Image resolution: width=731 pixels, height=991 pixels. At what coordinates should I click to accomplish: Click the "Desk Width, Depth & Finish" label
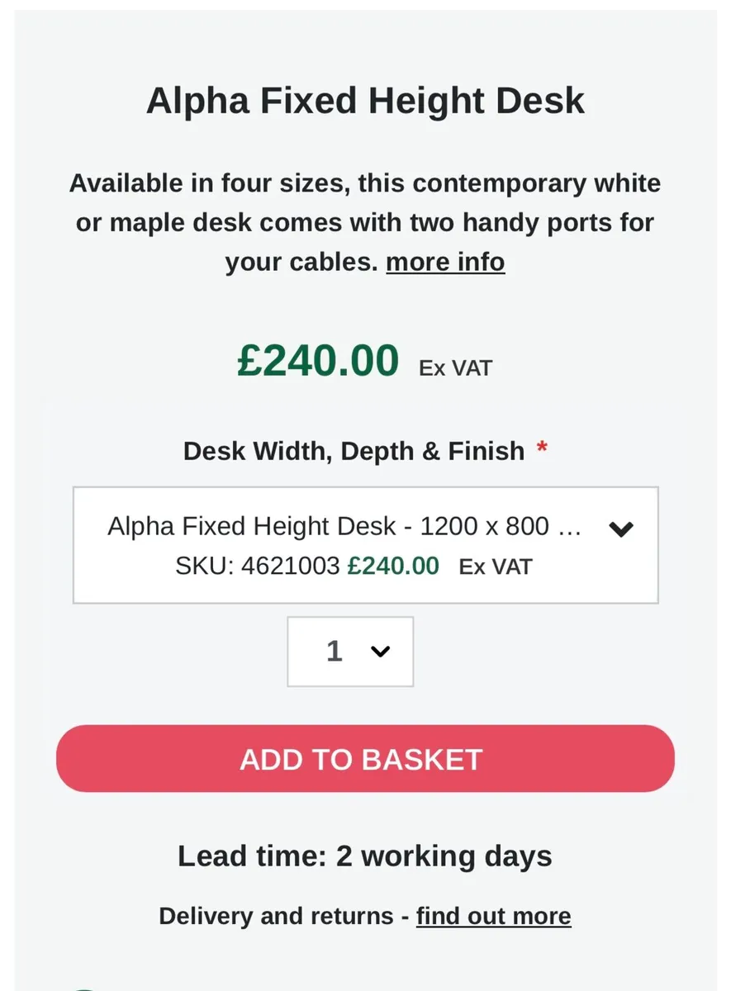(354, 451)
